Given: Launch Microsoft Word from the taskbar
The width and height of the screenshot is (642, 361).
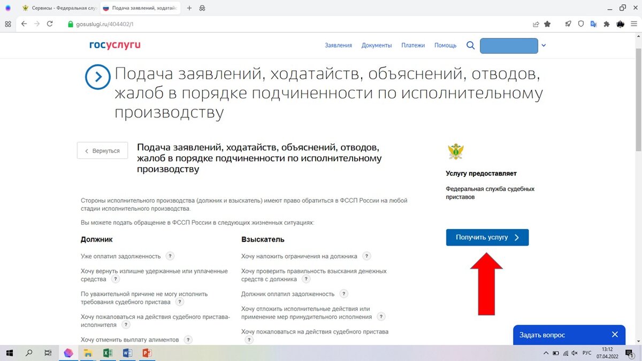Looking at the screenshot, I should 127,353.
